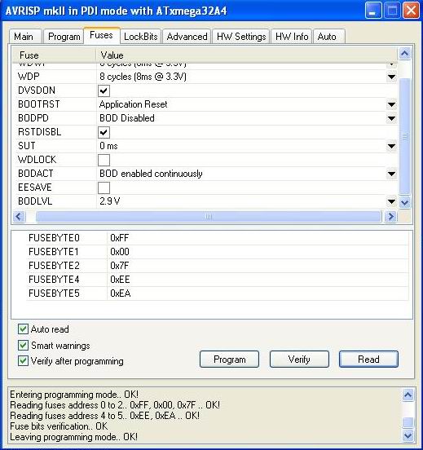This screenshot has height=450, width=423.
Task: Click 'Entering programming mode.. OK!' log line
Action: (x=74, y=395)
